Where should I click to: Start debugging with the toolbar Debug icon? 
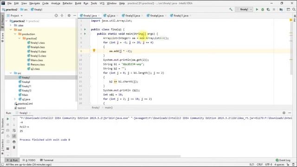(263, 9)
